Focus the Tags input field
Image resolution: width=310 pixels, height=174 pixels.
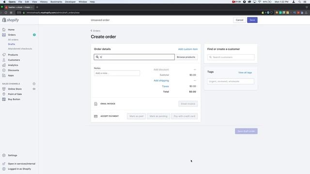coord(231,82)
